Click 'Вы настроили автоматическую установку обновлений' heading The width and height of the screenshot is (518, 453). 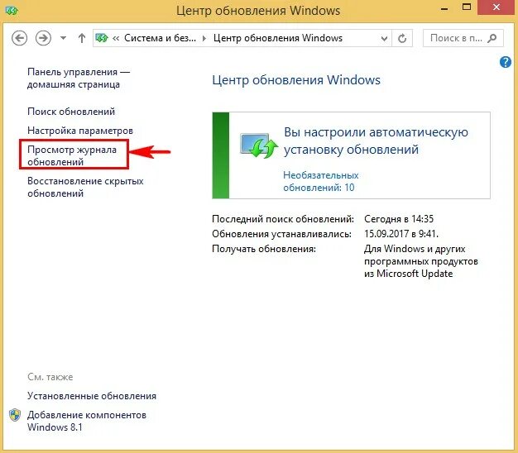(376, 141)
